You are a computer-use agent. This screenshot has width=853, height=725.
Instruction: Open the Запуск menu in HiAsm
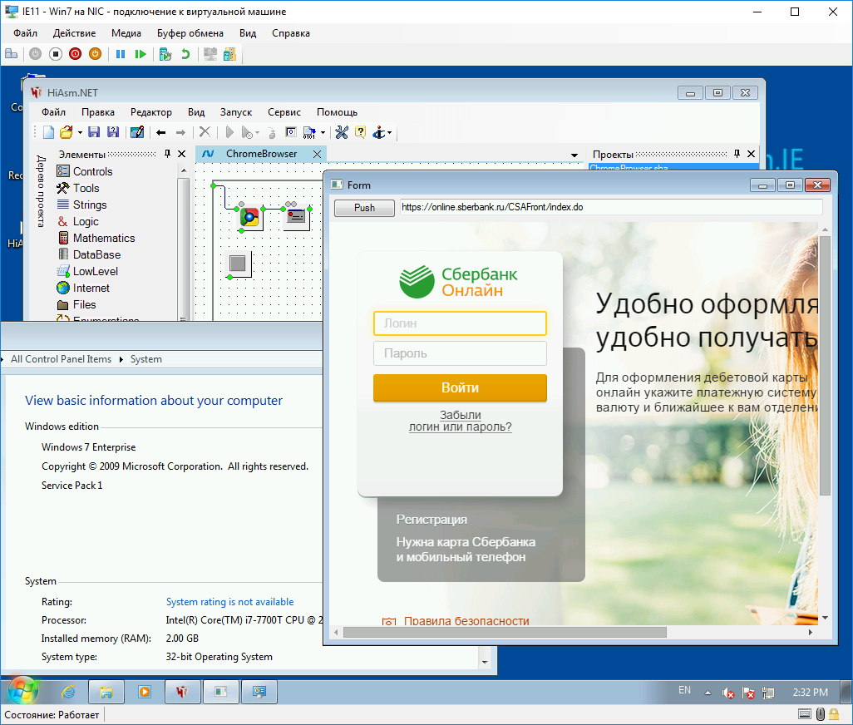point(235,112)
